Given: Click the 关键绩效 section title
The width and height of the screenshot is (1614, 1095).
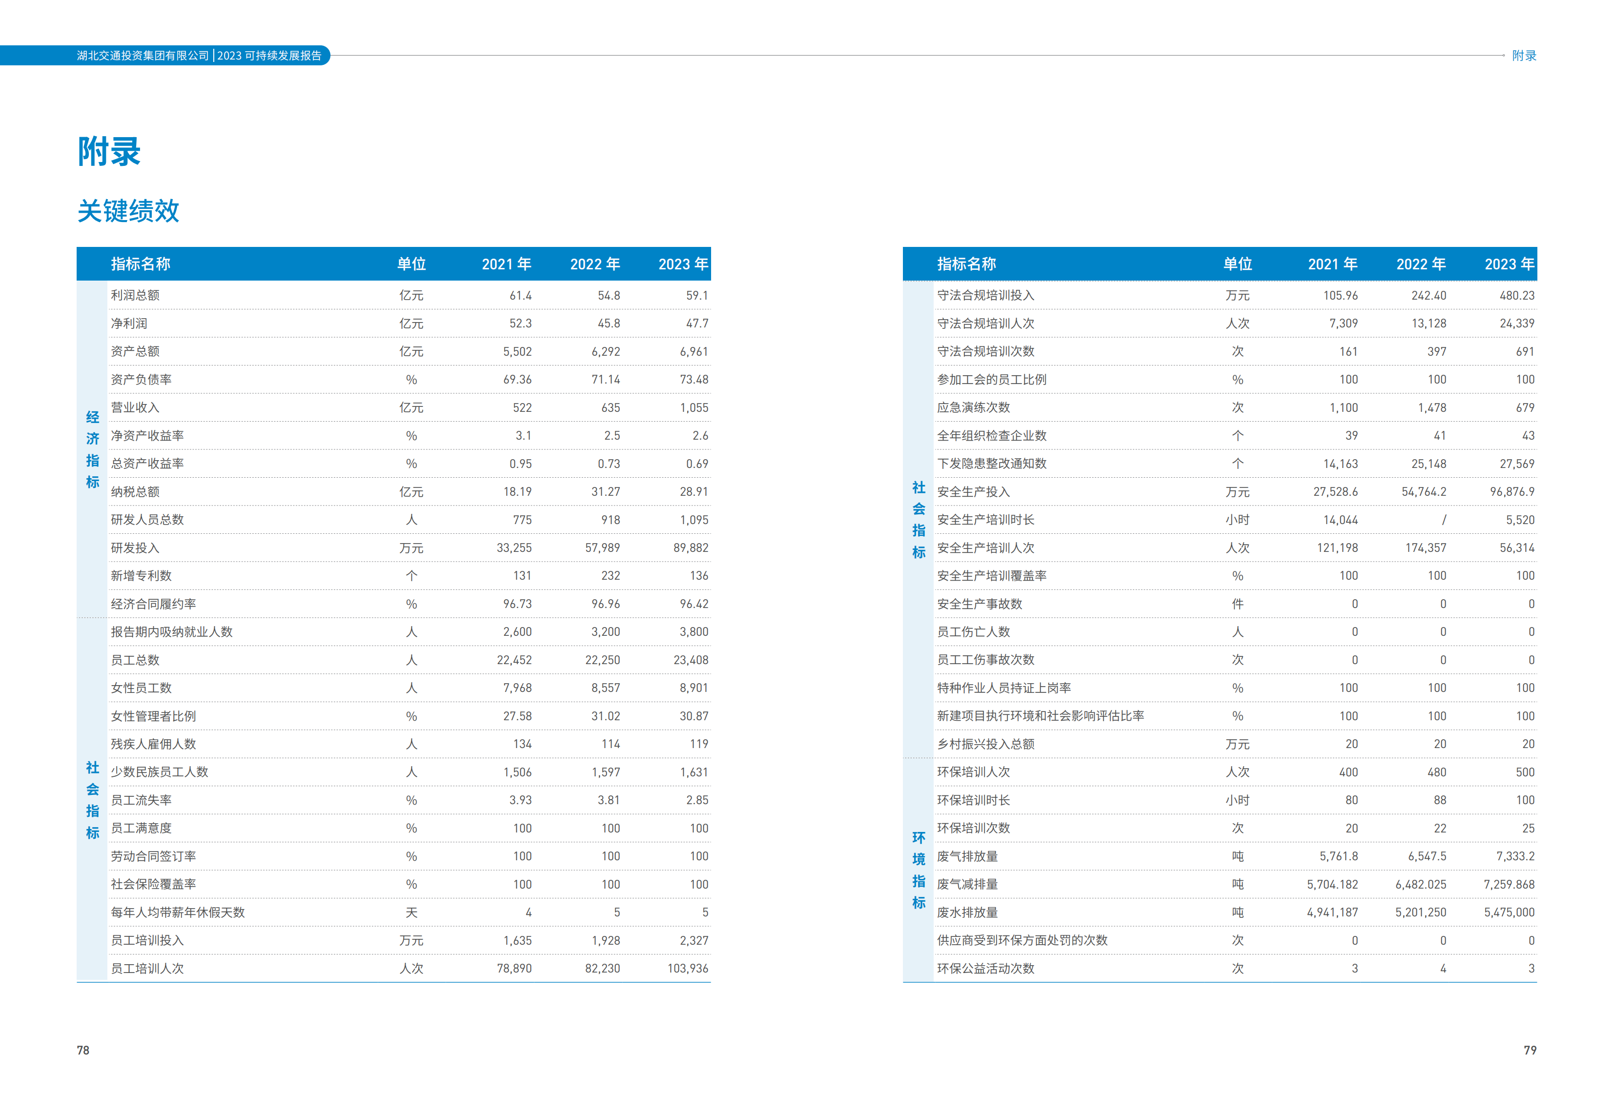Looking at the screenshot, I should [128, 210].
